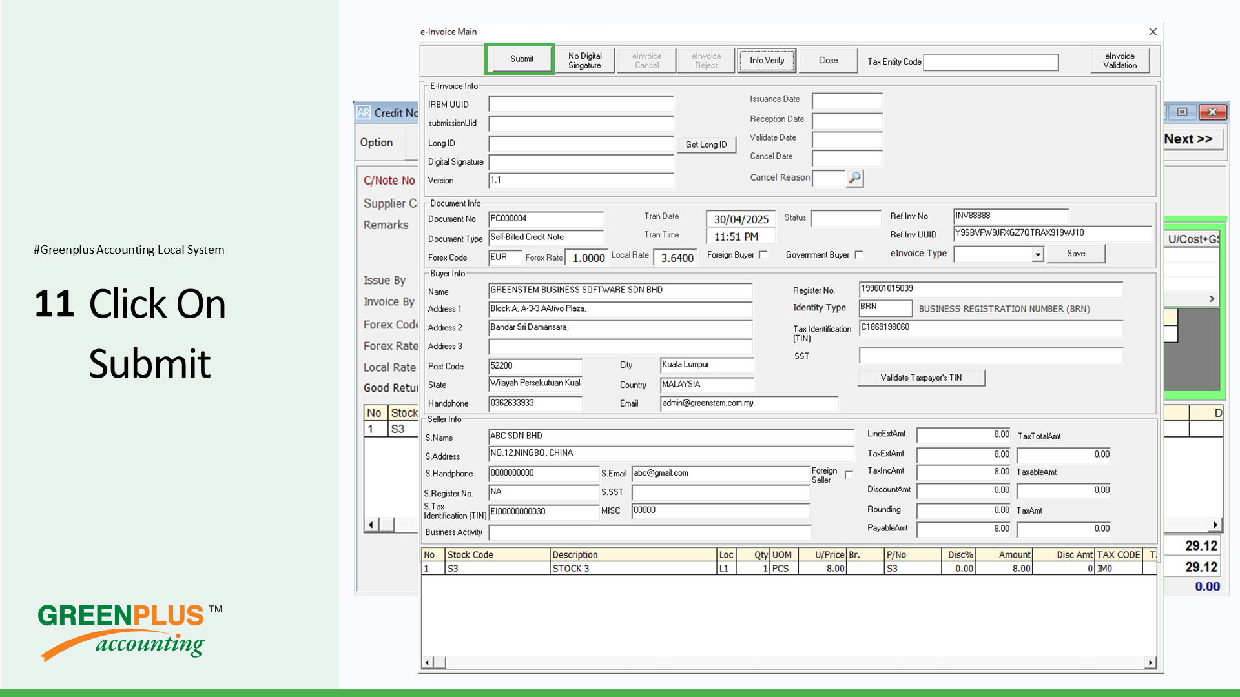Screen dimensions: 1240x697
Task: Click left scroll arrow in Credit Note grid
Action: pyautogui.click(x=371, y=525)
